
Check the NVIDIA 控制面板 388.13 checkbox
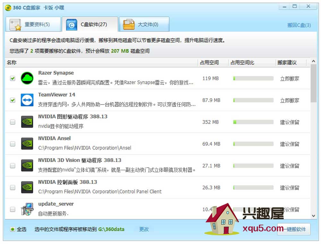tap(13, 188)
